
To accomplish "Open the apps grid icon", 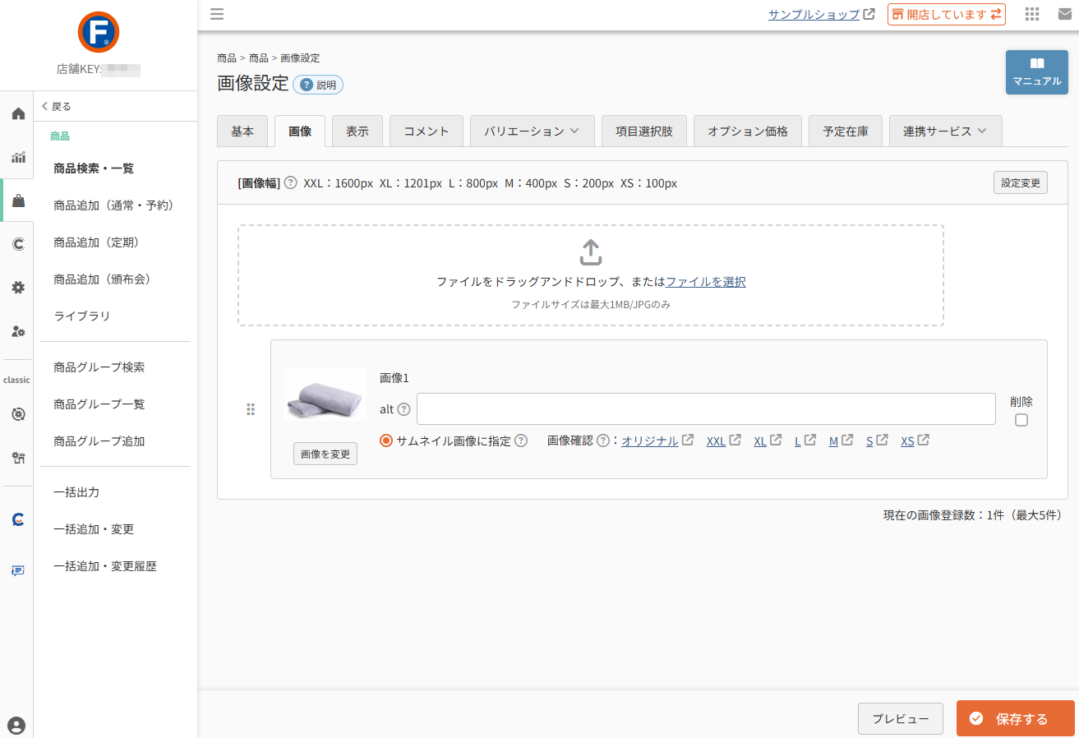I will tap(1033, 14).
